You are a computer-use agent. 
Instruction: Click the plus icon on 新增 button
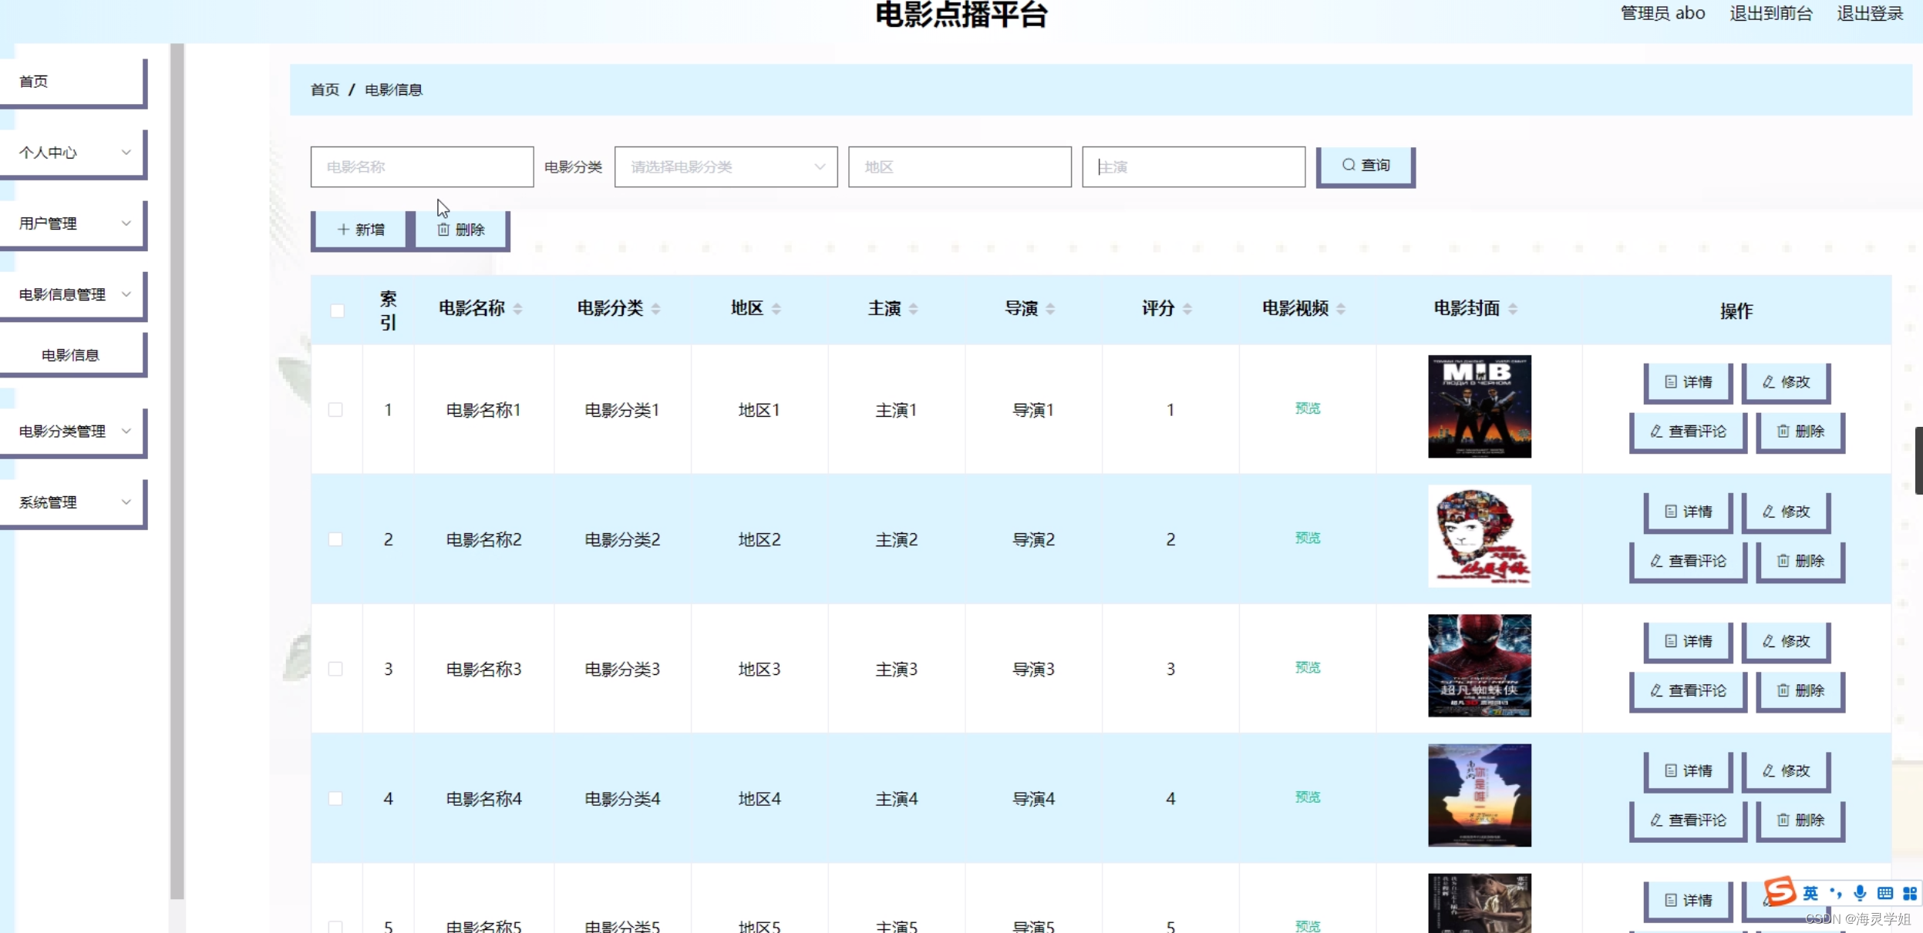point(343,230)
